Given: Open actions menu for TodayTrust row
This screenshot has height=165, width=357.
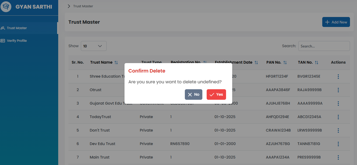Looking at the screenshot, I should pos(338,117).
